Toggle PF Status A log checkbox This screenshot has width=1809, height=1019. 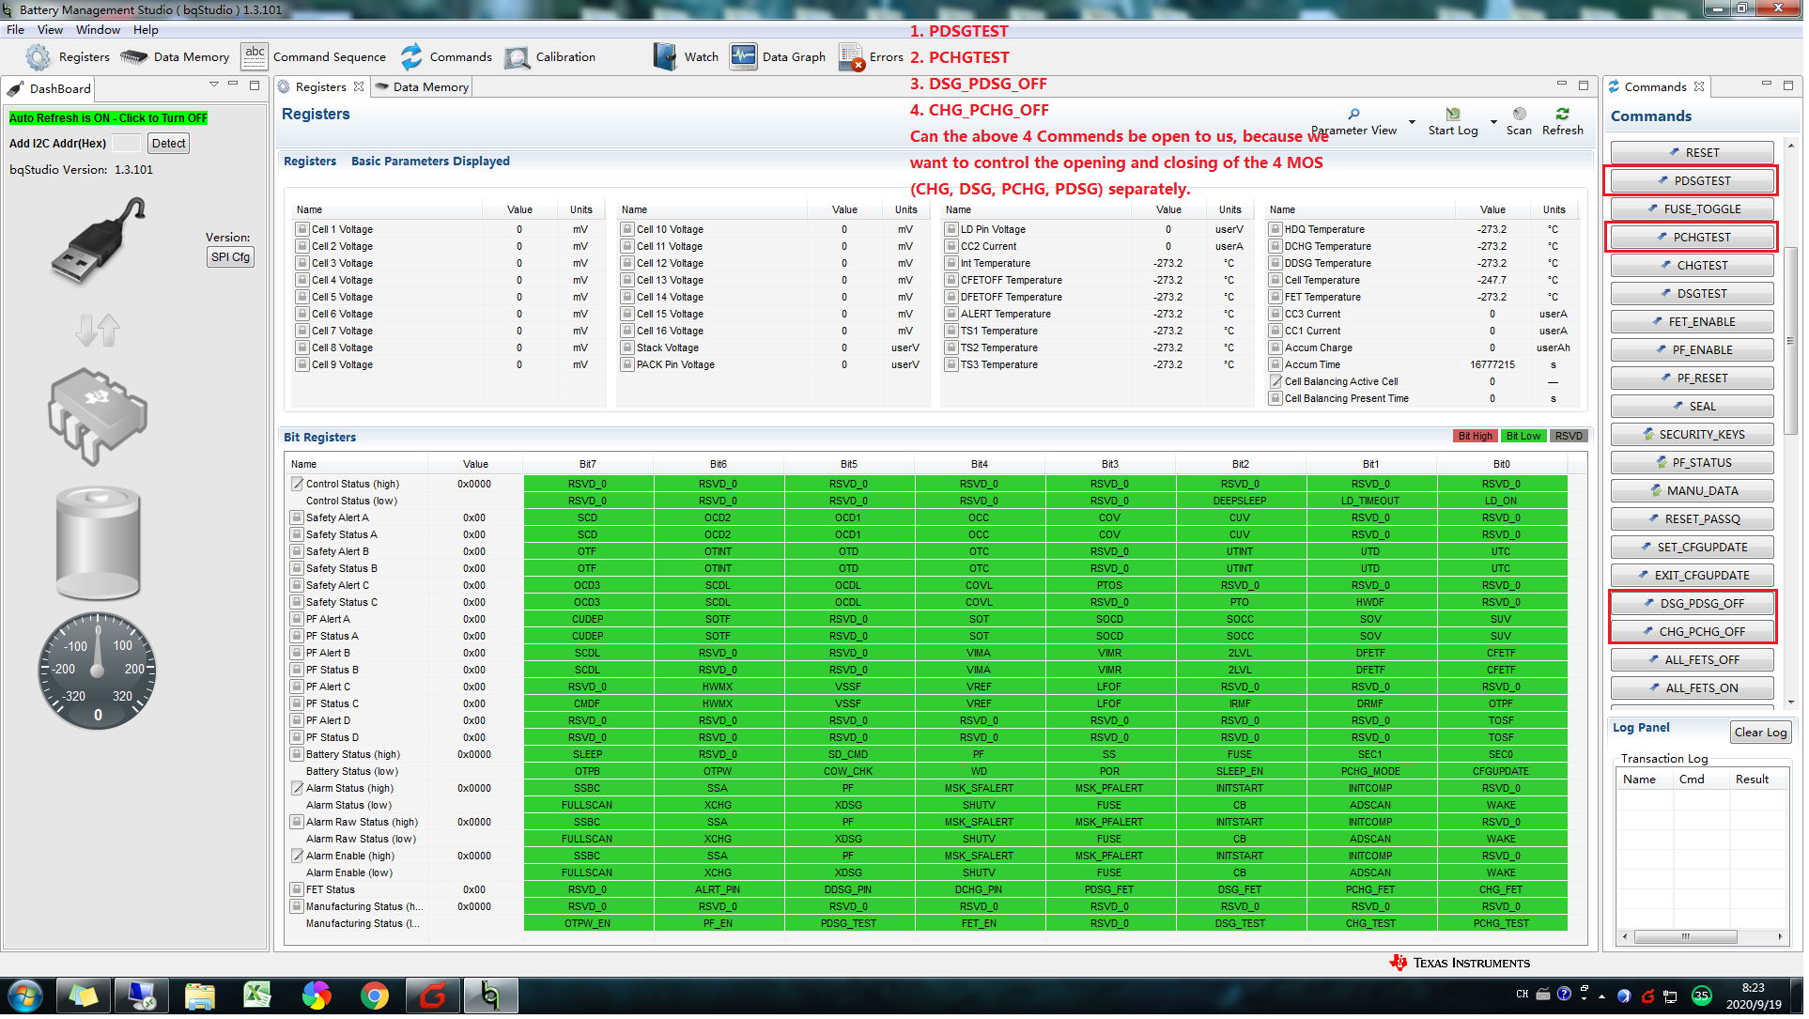point(297,637)
